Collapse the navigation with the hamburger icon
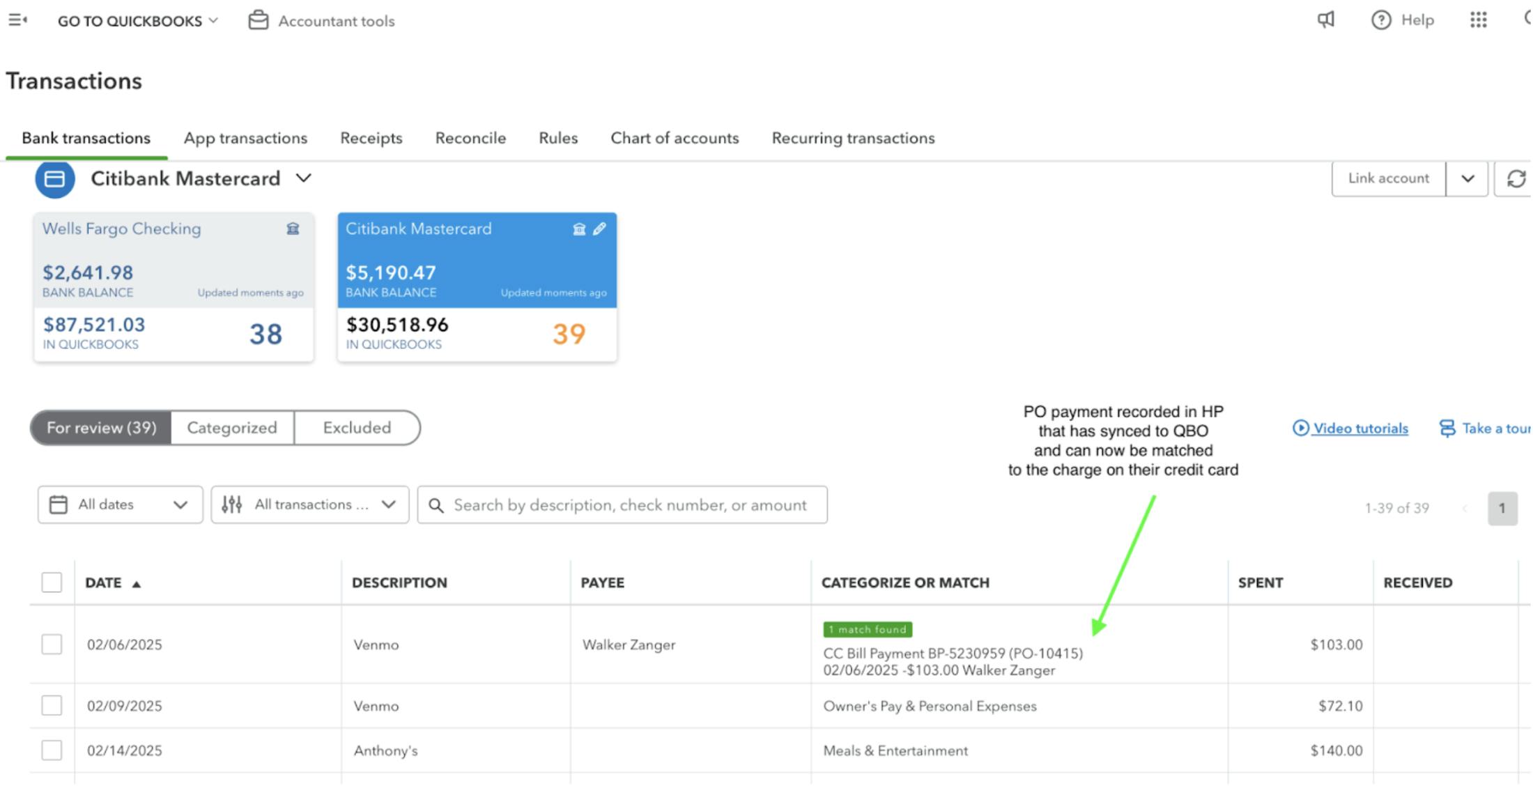Screen dimensions: 1533x786 17,20
